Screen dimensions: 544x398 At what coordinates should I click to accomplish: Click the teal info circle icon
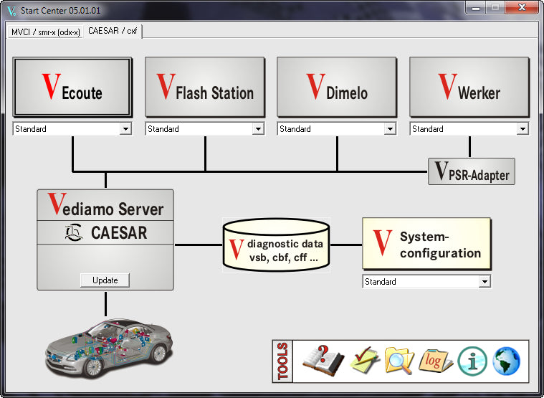(472, 360)
